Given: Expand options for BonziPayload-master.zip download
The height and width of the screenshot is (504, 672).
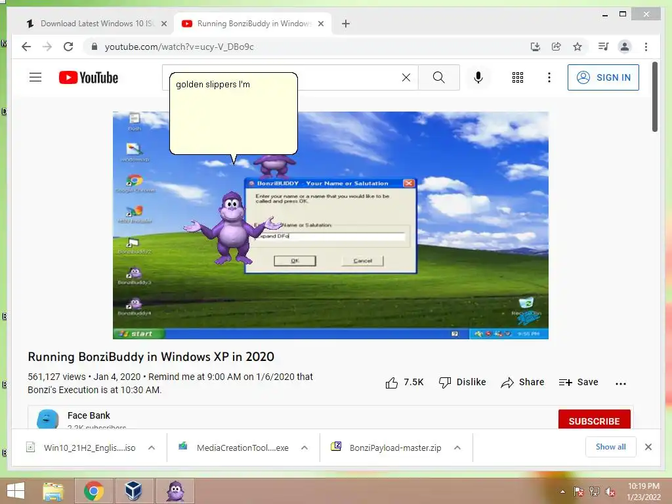Looking at the screenshot, I should click(x=457, y=448).
